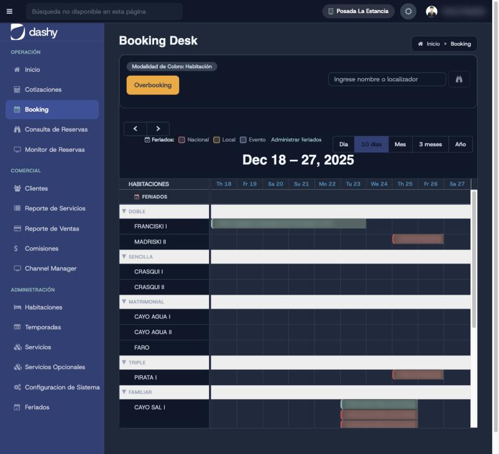Switch to Mes view

pyautogui.click(x=400, y=144)
